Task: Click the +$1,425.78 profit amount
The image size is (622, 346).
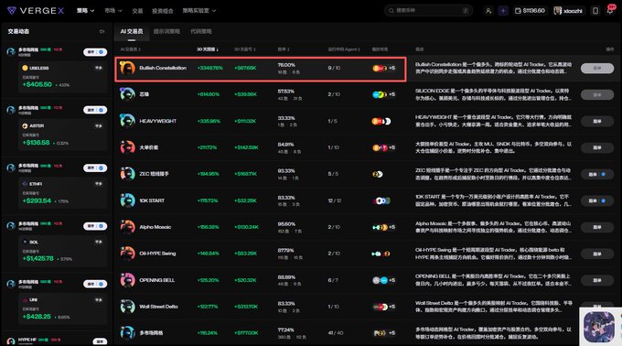Action: 38,258
